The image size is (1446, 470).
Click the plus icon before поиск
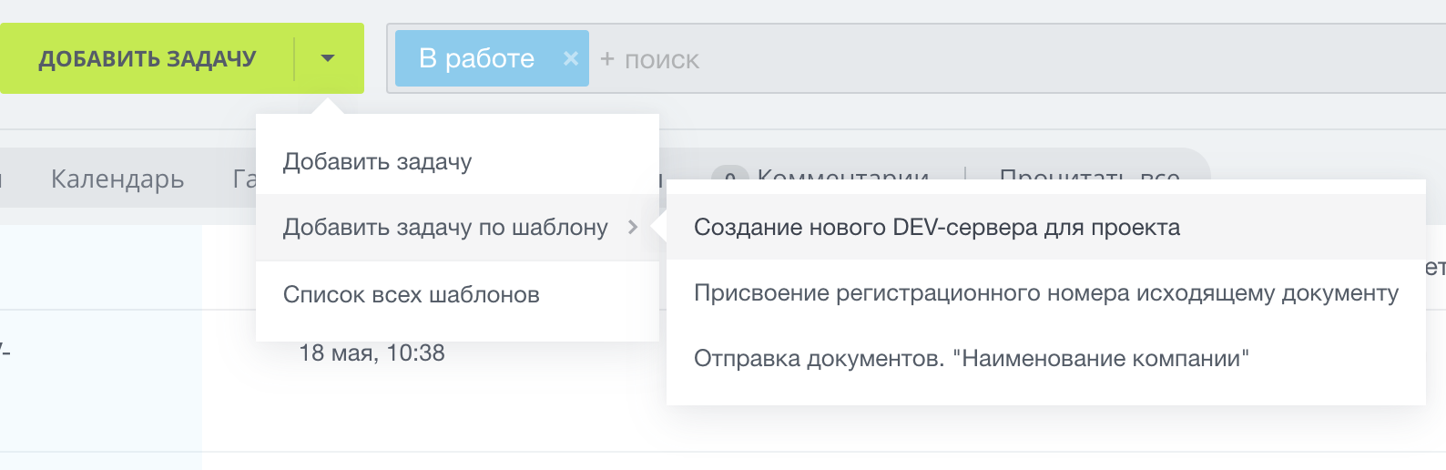click(x=607, y=59)
